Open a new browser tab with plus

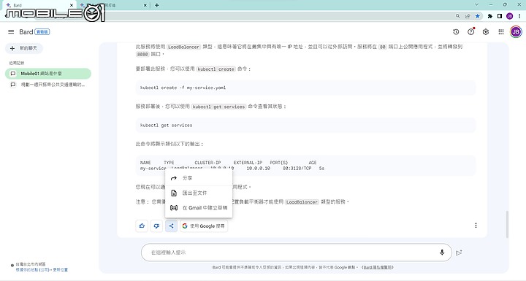pos(156,5)
